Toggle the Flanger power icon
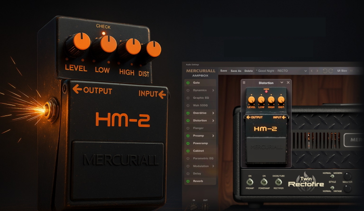Screen dimensions: 364x211 point(188,128)
